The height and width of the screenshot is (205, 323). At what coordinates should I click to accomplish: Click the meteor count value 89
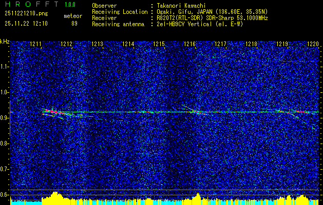pyautogui.click(x=74, y=24)
